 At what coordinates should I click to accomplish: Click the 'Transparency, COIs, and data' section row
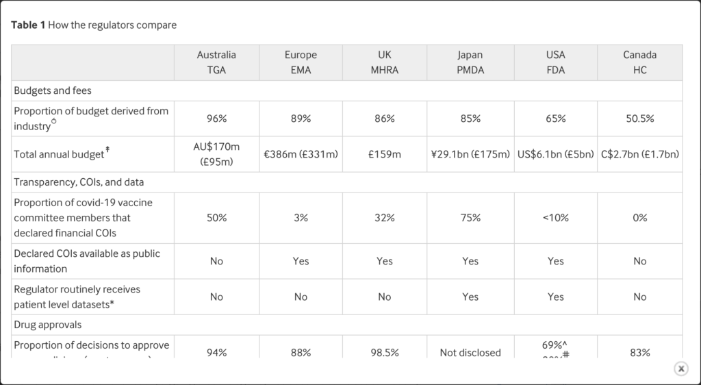tap(79, 182)
